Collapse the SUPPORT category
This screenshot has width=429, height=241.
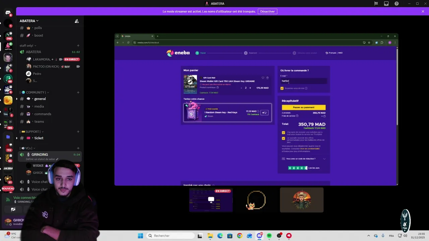tap(32, 132)
